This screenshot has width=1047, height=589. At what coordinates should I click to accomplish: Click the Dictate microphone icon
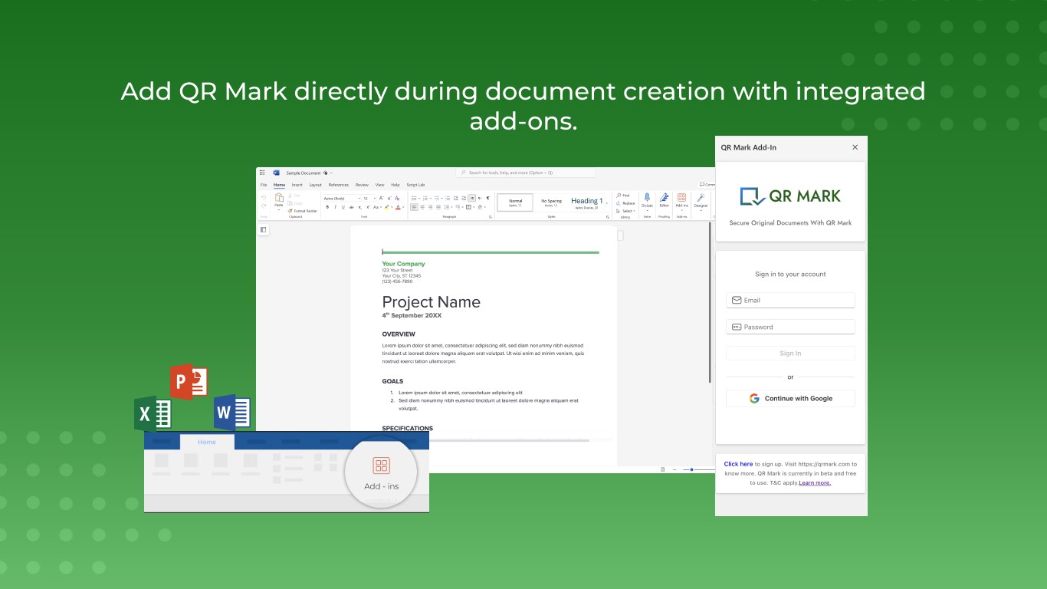(647, 197)
